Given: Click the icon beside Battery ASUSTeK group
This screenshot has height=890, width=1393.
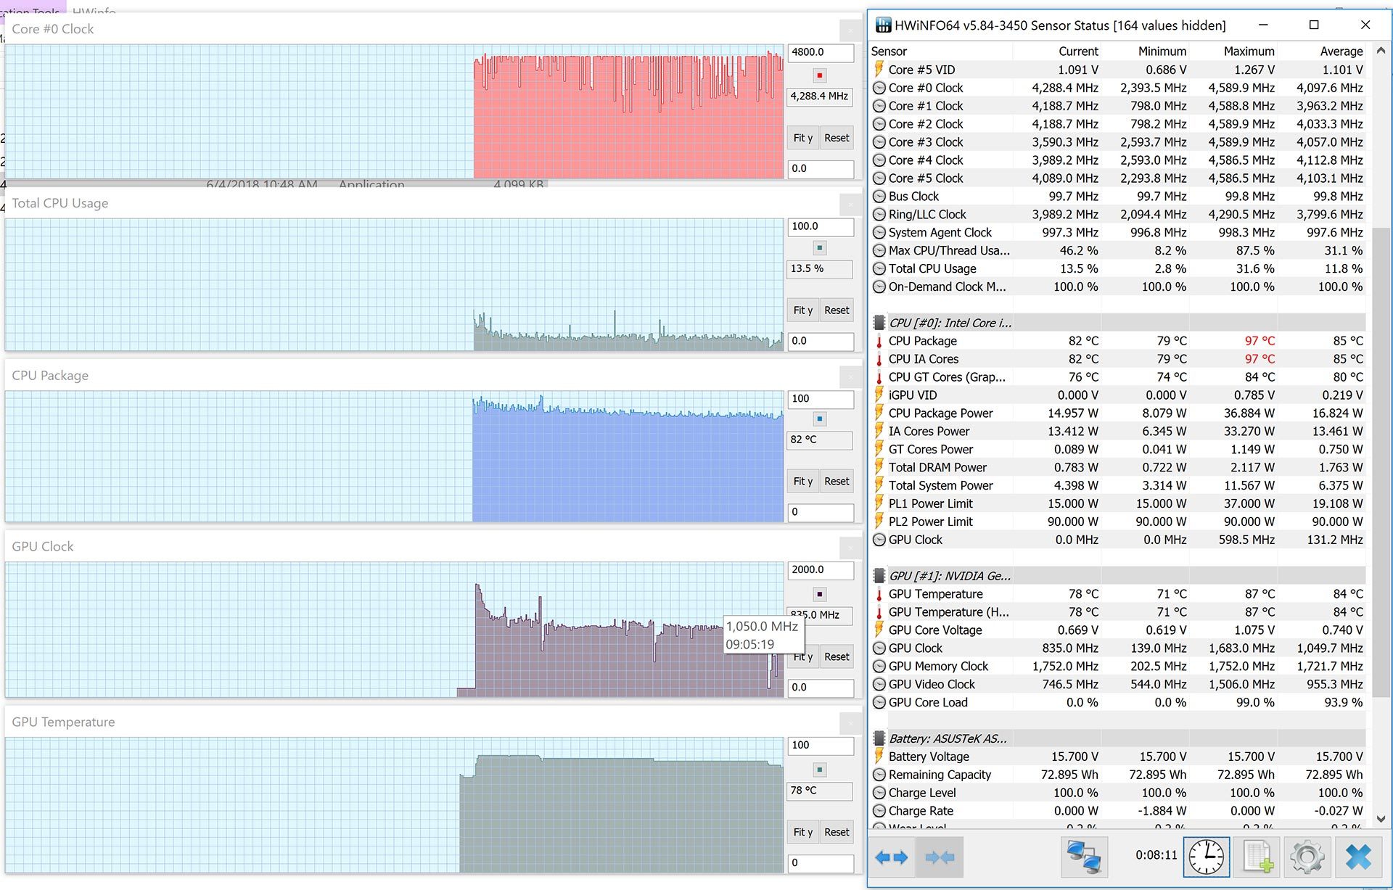Looking at the screenshot, I should 879,738.
